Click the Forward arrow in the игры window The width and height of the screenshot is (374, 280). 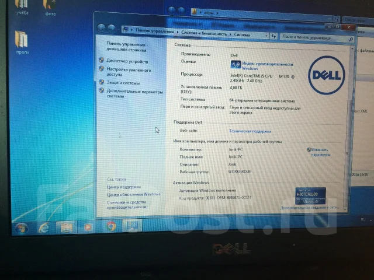click(x=181, y=10)
